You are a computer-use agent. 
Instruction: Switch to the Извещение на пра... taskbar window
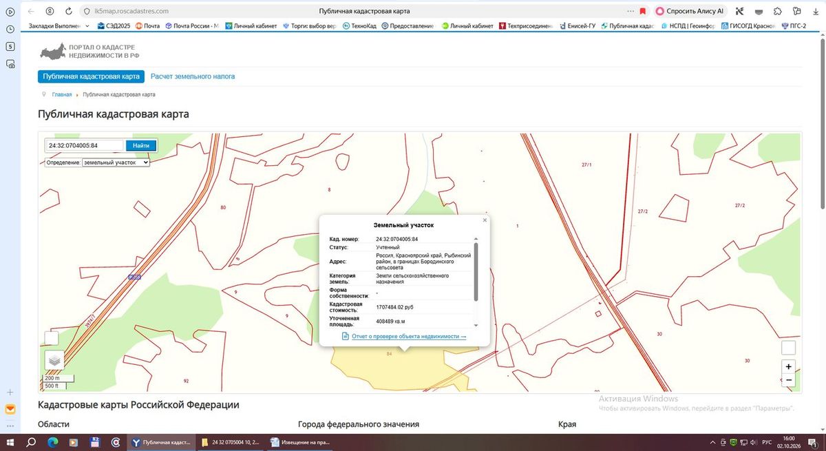[x=299, y=441]
